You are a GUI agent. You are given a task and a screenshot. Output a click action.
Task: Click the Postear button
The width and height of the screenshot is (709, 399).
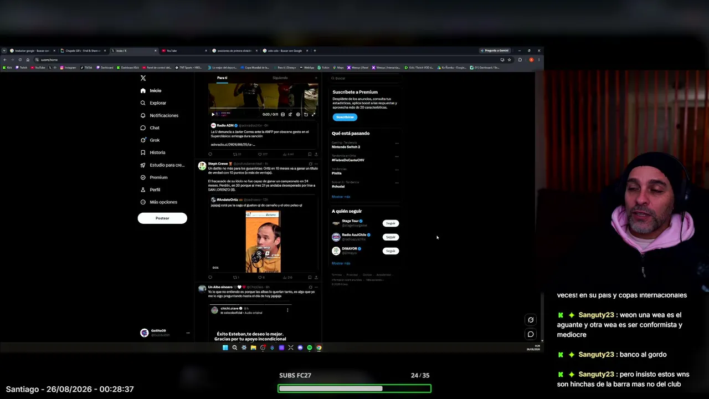tap(162, 218)
